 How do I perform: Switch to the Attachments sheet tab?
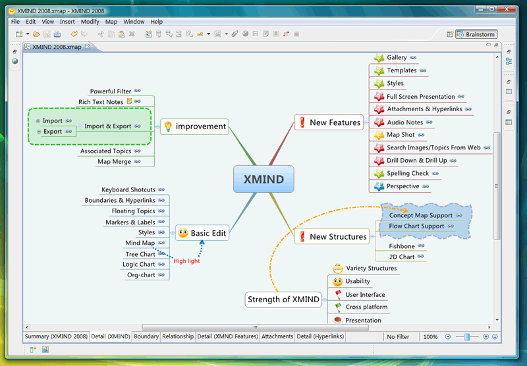click(x=277, y=336)
